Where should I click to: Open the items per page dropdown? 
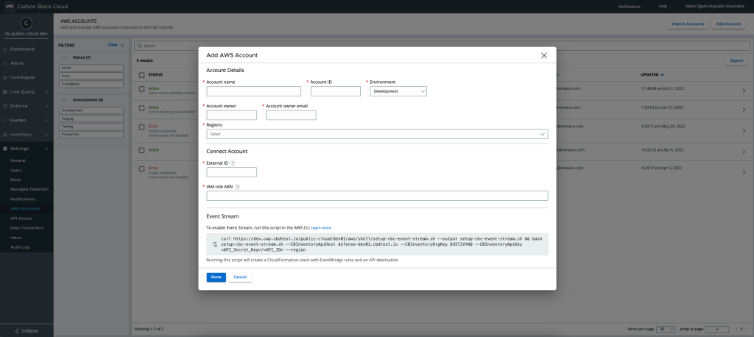[664, 328]
